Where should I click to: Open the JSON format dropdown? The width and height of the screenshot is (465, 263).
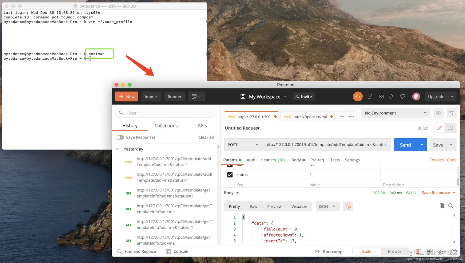327,206
